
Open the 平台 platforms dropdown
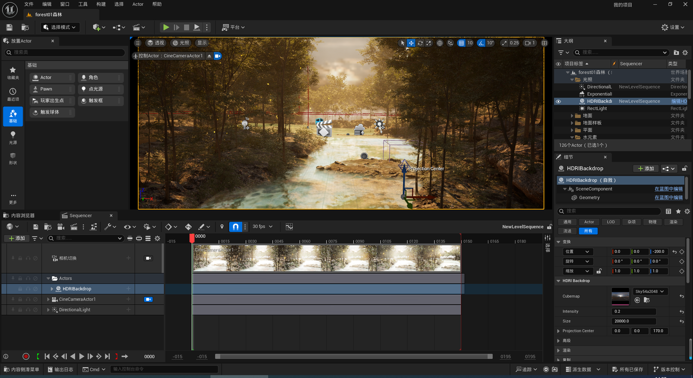233,27
